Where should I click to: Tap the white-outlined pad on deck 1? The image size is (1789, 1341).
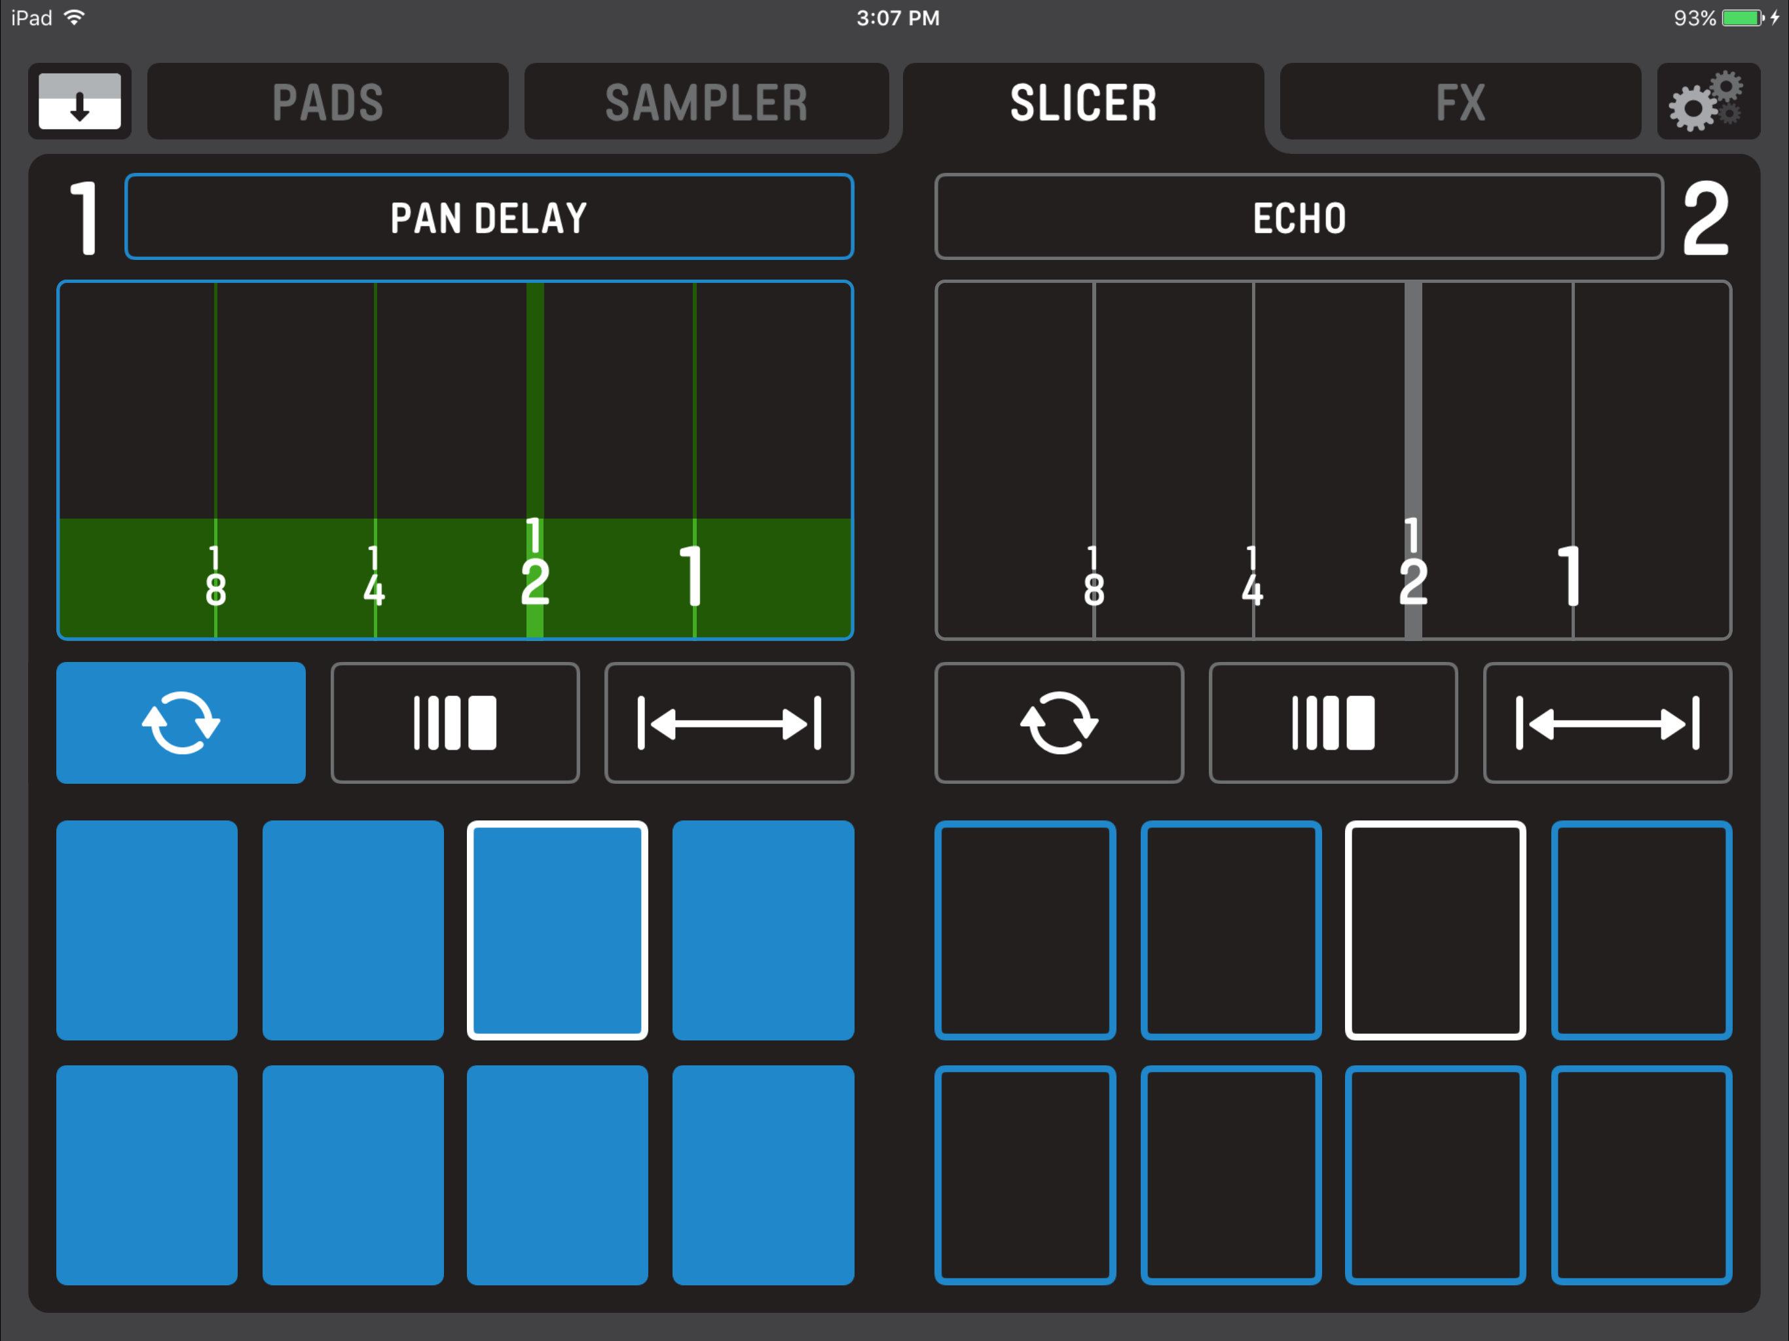click(557, 930)
